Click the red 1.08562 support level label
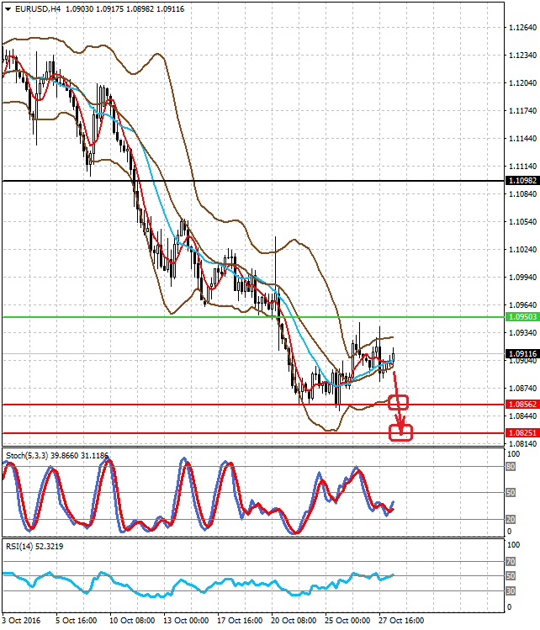 click(522, 405)
